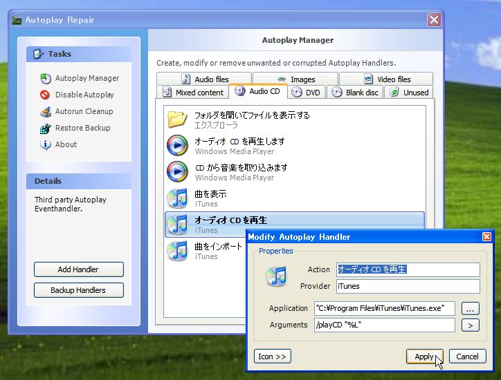Click iTunes icon for 曲をインポート
The height and width of the screenshot is (380, 501).
pos(177,251)
